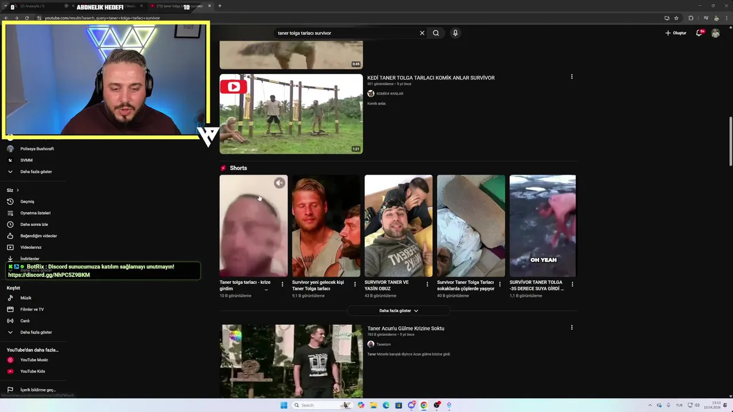Viewport: 733px width, 412px height.
Task: Start voice search with microphone icon
Action: (x=455, y=33)
